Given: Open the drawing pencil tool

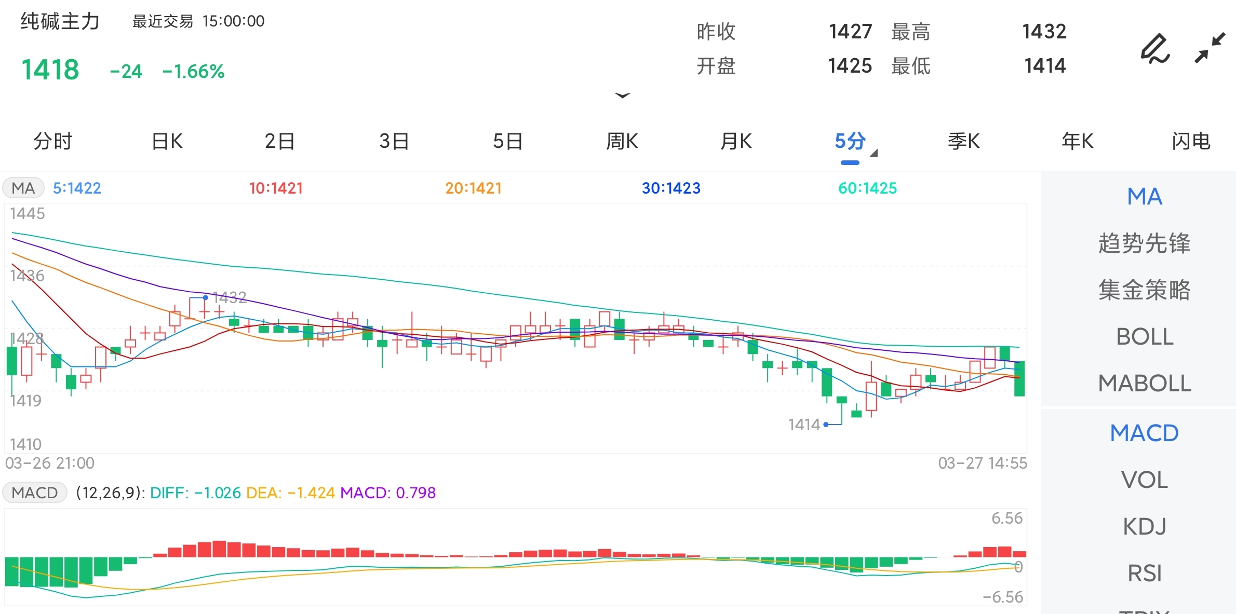Looking at the screenshot, I should [x=1156, y=48].
